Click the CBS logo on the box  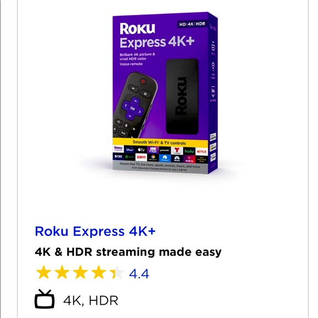pos(118,156)
